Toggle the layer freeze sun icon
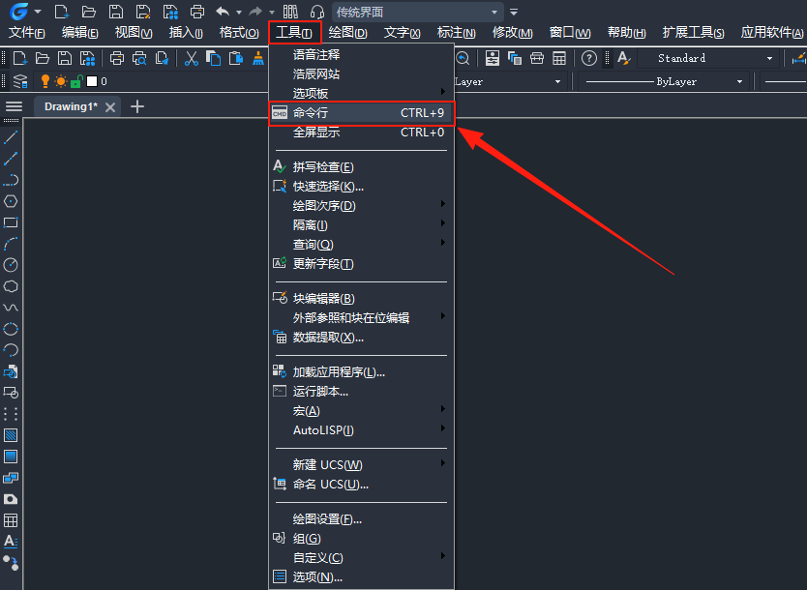 point(60,82)
